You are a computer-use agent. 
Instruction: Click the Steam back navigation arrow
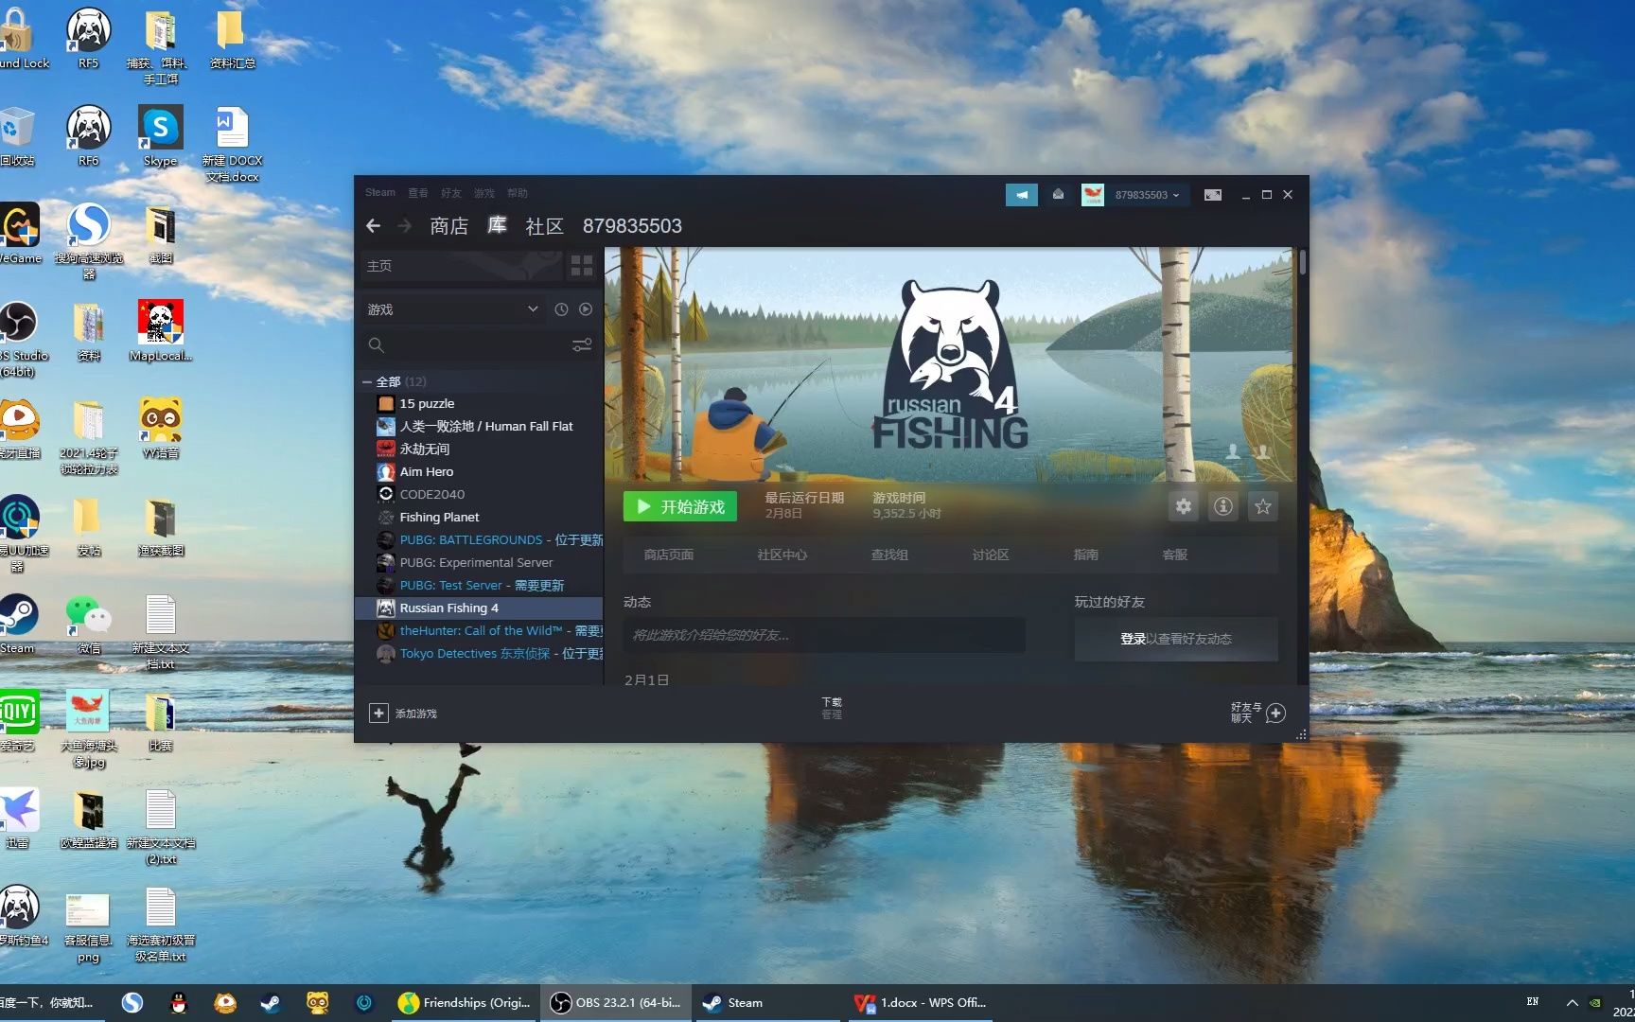pos(373,226)
